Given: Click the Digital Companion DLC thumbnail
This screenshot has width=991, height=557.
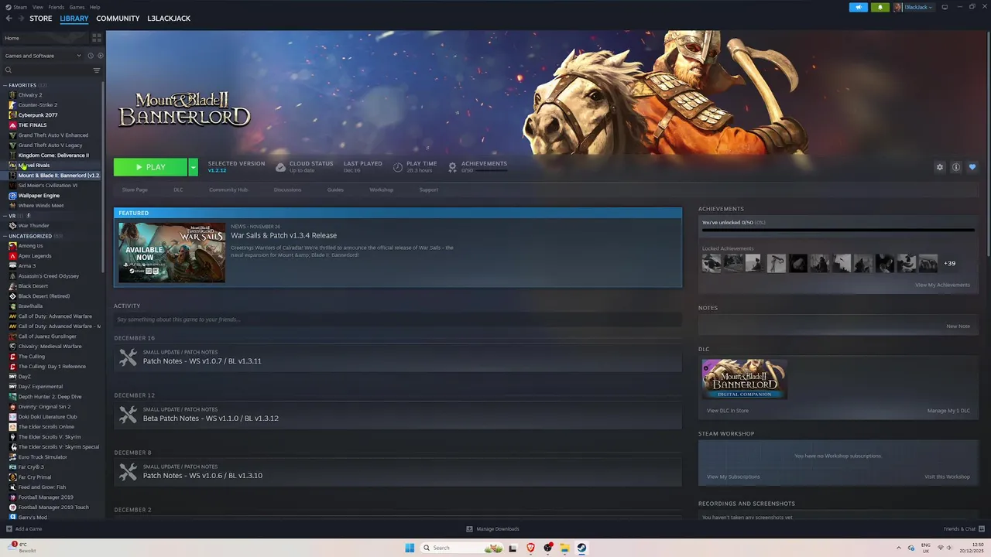Looking at the screenshot, I should click(x=745, y=379).
